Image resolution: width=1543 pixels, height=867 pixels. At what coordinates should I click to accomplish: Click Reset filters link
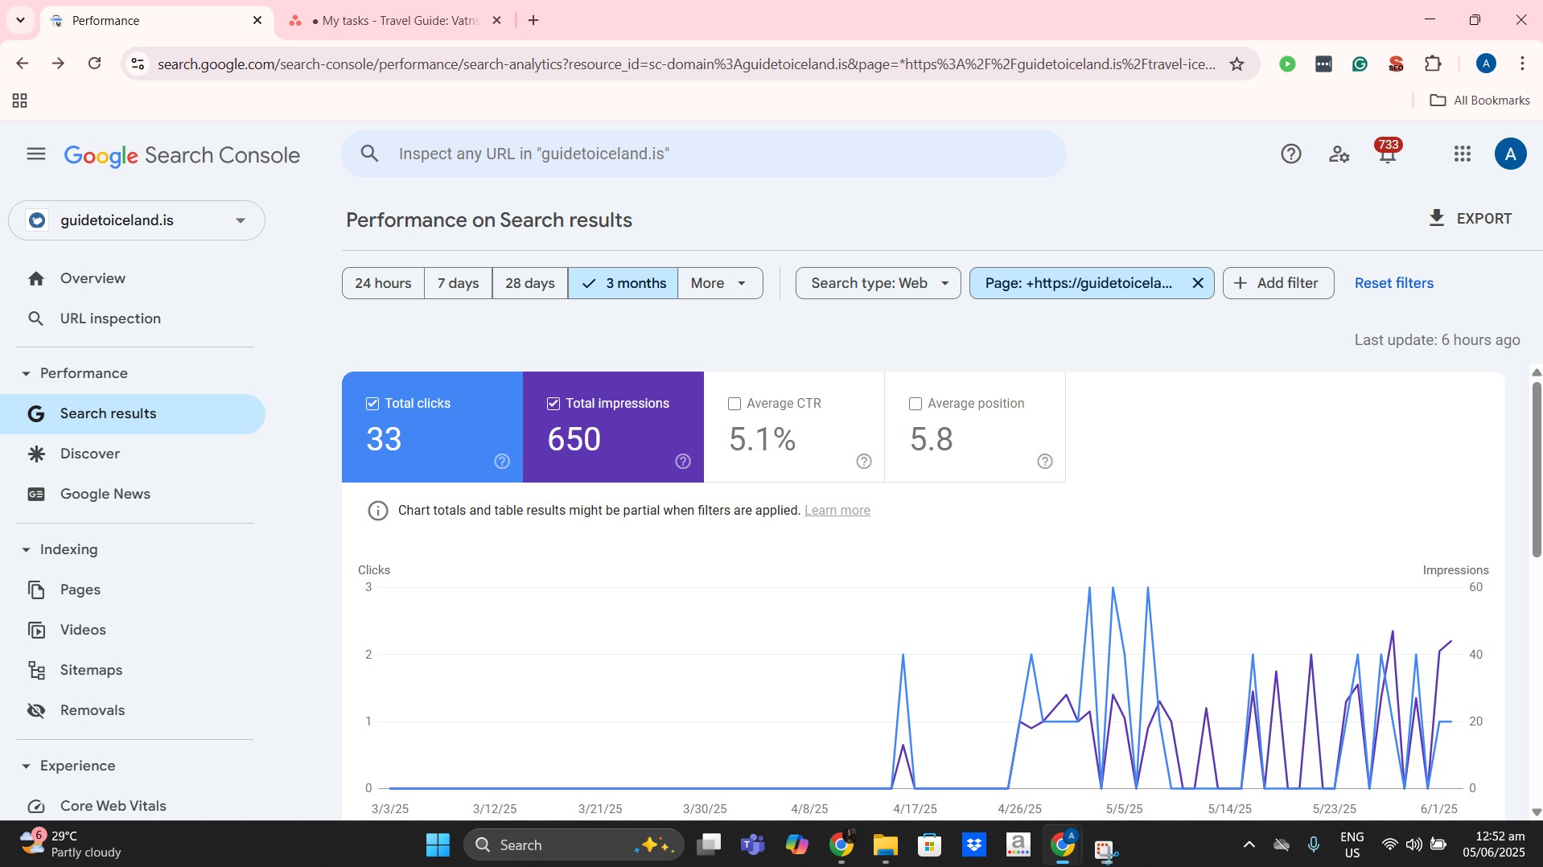pyautogui.click(x=1393, y=283)
